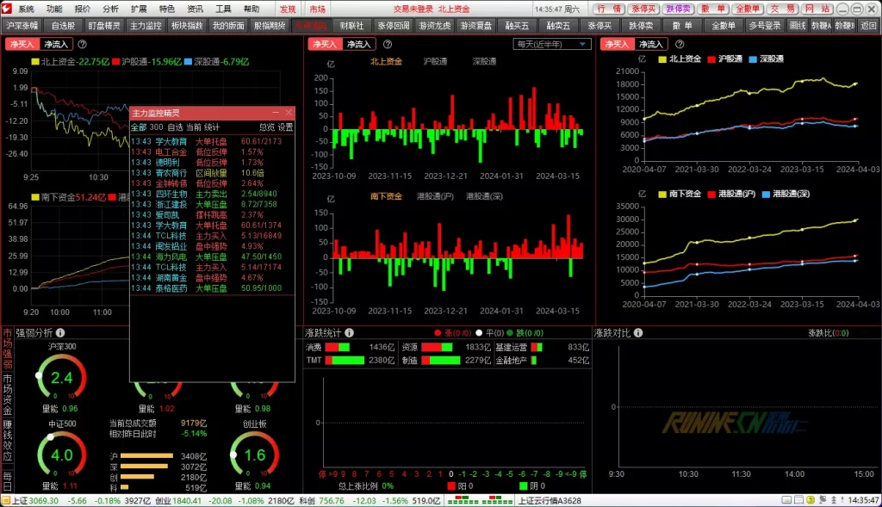
Task: Click the help icon beside left 净流入 toggle
Action: pos(82,44)
